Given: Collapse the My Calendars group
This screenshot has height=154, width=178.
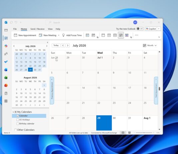Looking at the screenshot, I should [x=13, y=112].
